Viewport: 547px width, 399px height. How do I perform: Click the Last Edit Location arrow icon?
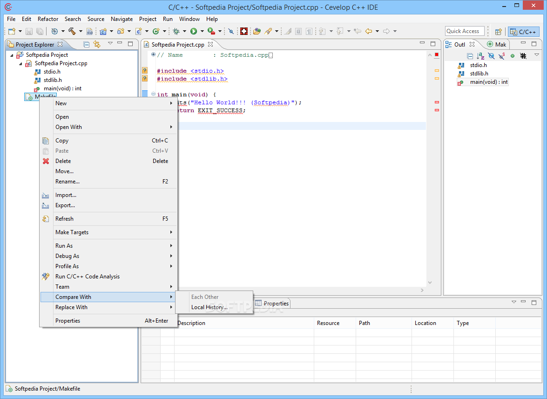click(x=358, y=31)
